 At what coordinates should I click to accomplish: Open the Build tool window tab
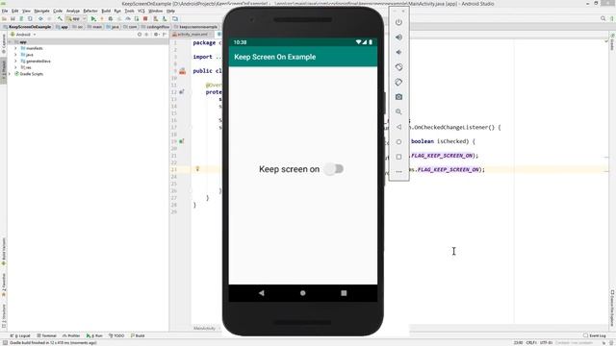138,335
